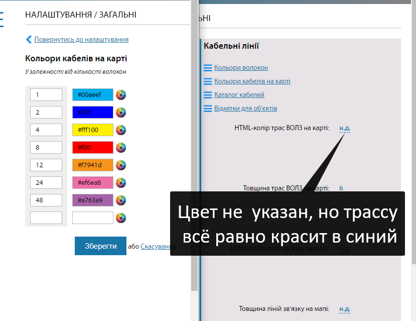Screen dimensions: 416x321
Task: Click the Зберегти button
Action: pos(100,246)
